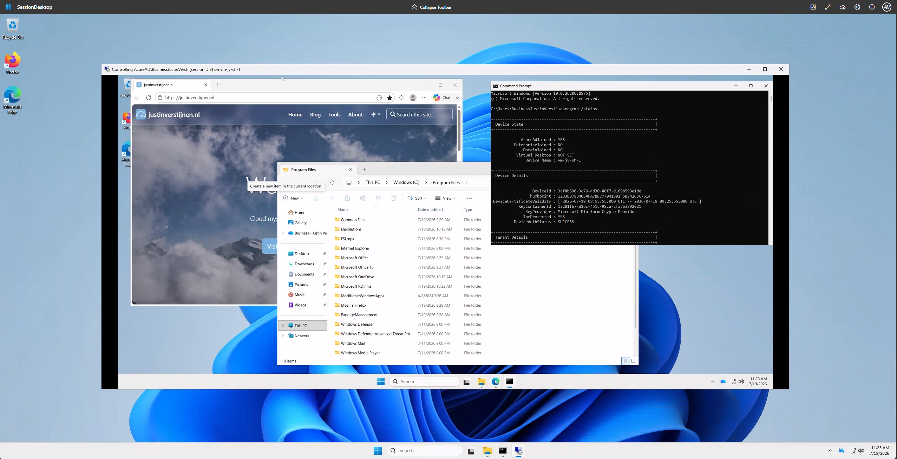Click the AV account avatar
The image size is (897, 459).
887,7
